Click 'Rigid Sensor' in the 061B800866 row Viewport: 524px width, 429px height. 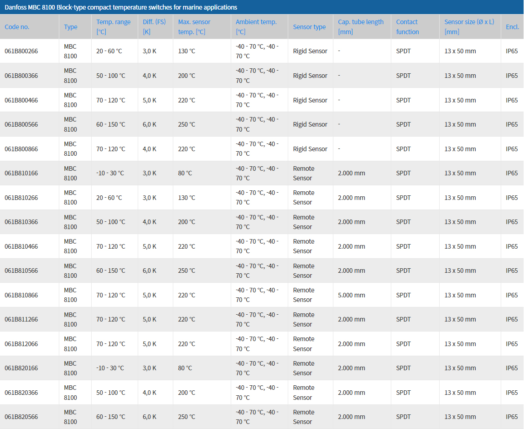tap(310, 149)
